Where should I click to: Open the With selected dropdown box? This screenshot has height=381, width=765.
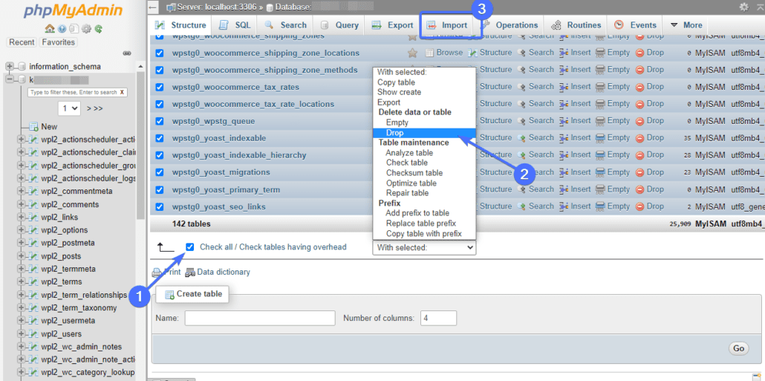tap(424, 247)
